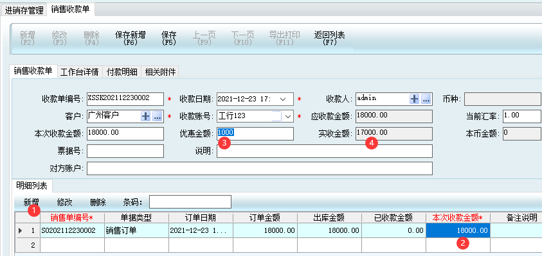Open the ellipsis lookup next to 收款人
Viewport: 542px width, 256px height.
click(x=426, y=99)
